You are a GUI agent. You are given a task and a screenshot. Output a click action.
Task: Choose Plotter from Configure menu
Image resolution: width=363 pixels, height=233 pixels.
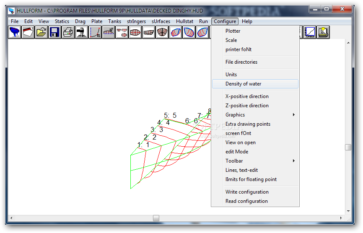pos(255,31)
